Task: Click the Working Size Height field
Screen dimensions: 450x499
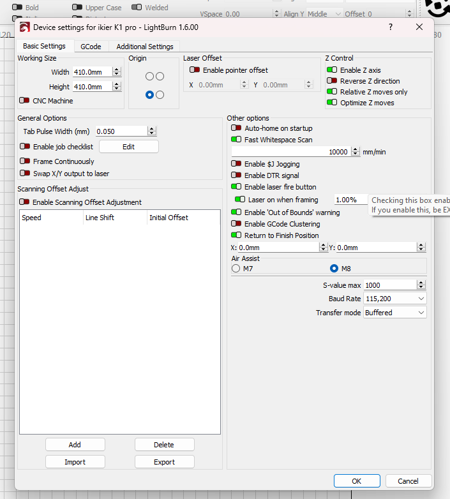Action: pos(93,87)
